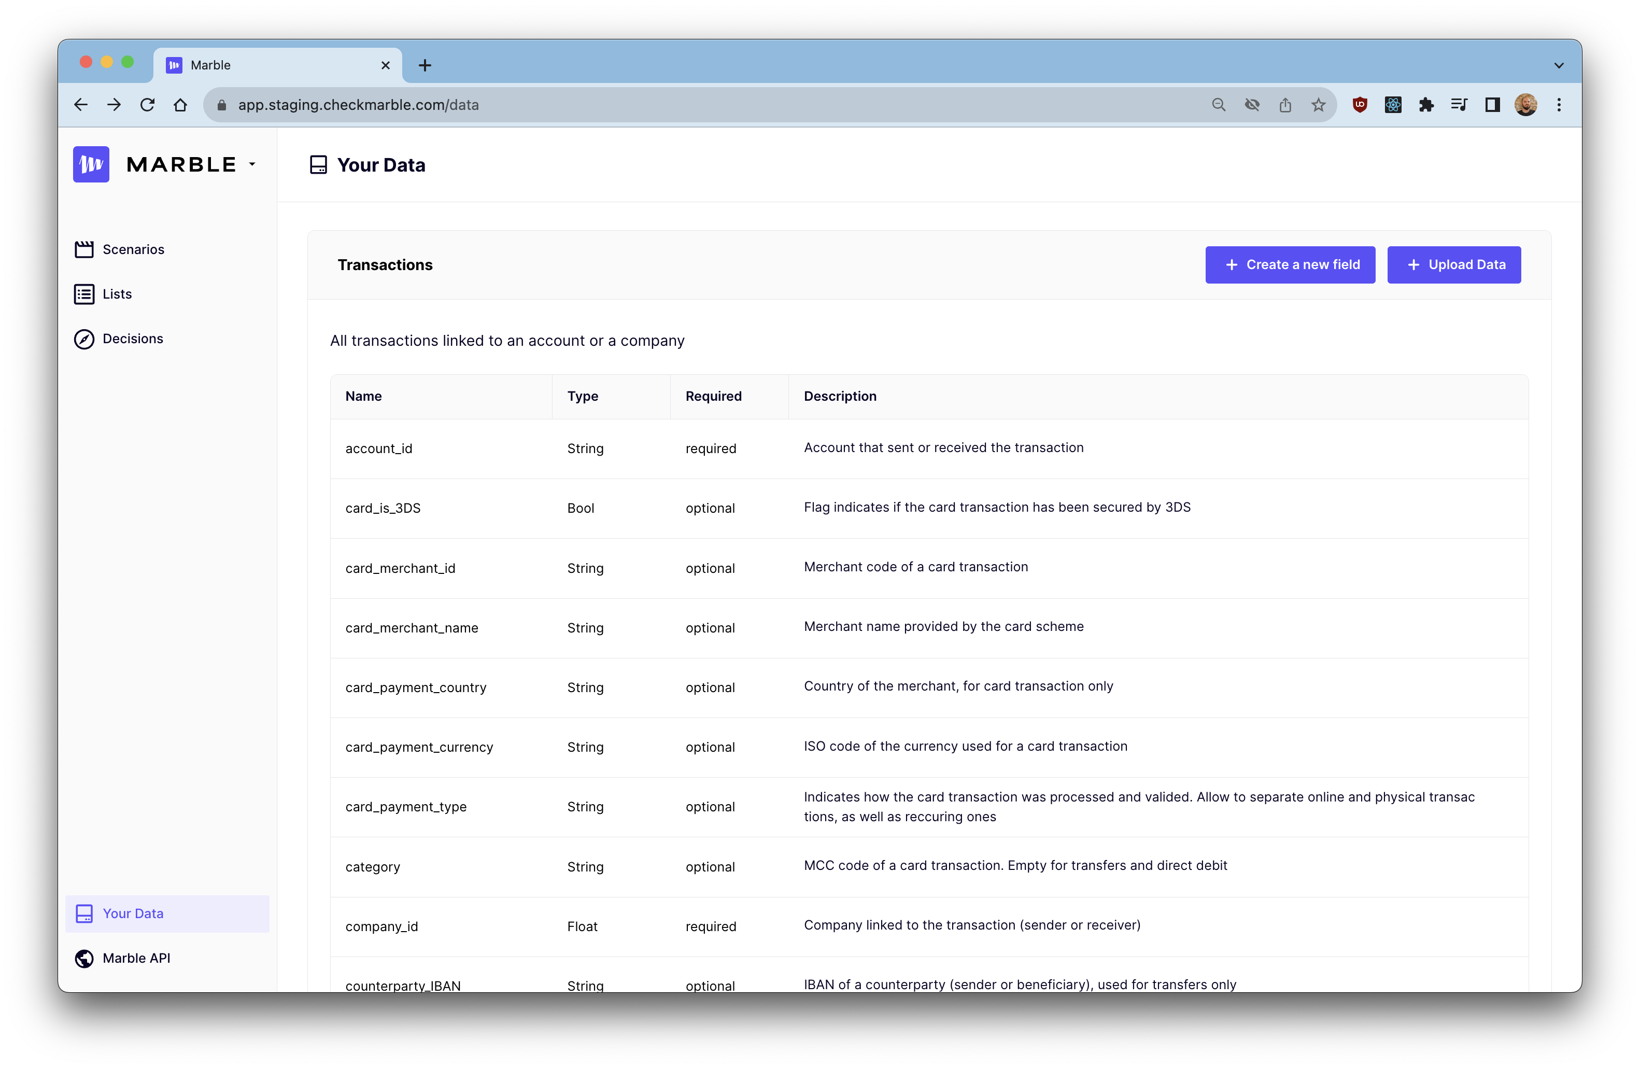Click the Upload Data button
The image size is (1640, 1069).
(x=1453, y=265)
